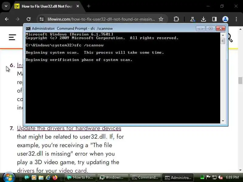
Task: Switch to the How to Fix taskbar button
Action: tap(80, 177)
